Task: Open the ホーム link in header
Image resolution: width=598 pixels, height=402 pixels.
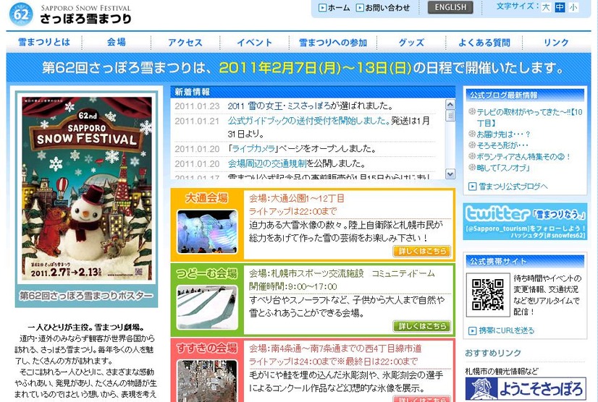Action: 339,8
